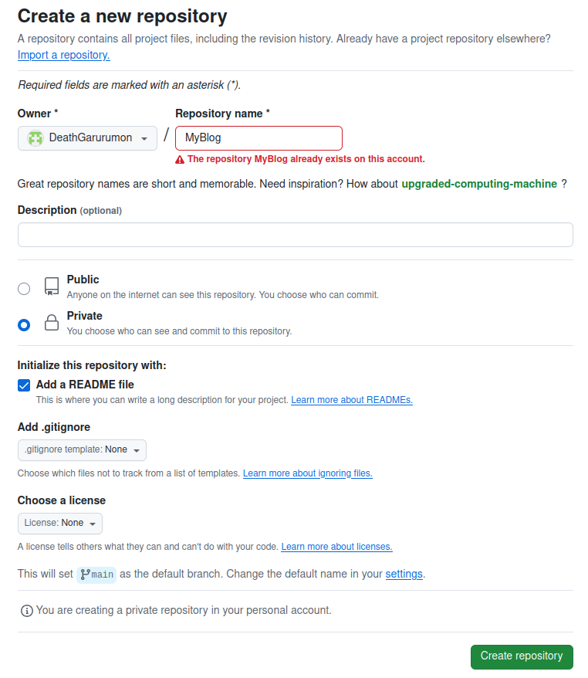
Task: Select the Public radio button
Action: pos(24,289)
